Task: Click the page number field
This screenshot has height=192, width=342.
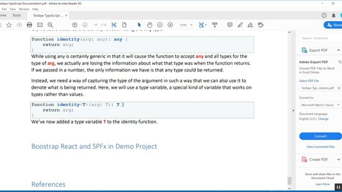Action: click(96, 25)
